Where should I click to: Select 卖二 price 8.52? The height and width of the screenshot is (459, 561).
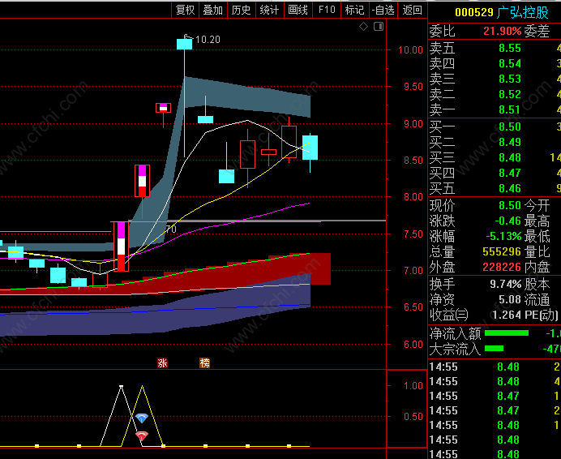[510, 95]
